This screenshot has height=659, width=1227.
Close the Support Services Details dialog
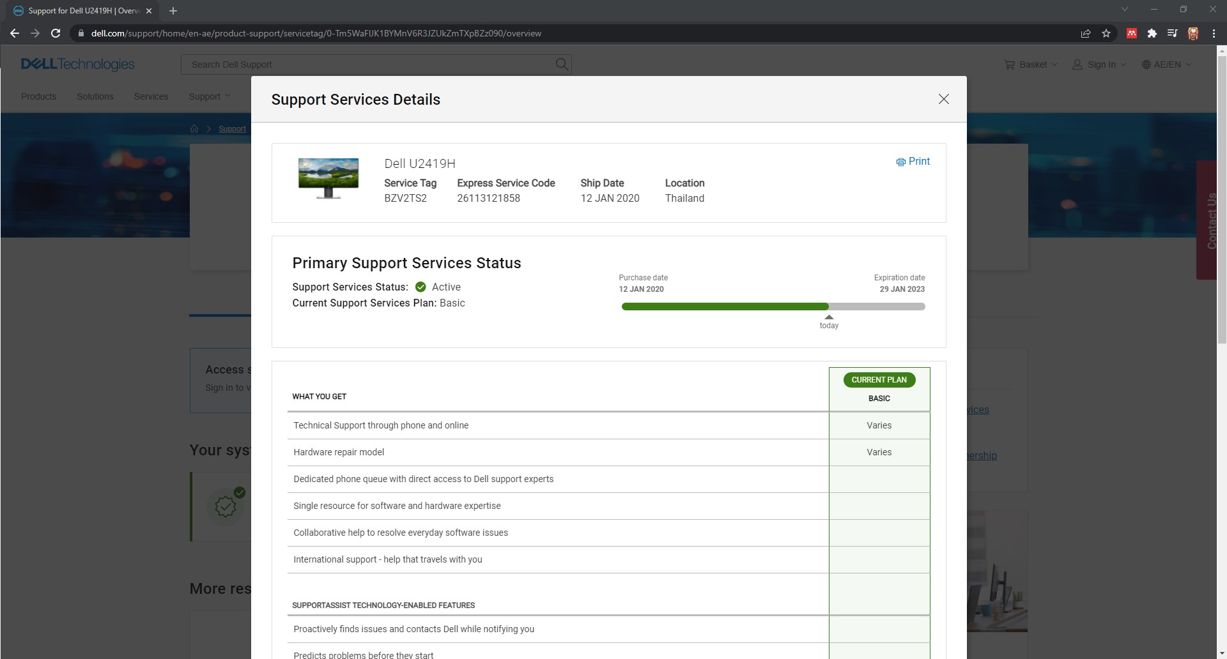[943, 99]
